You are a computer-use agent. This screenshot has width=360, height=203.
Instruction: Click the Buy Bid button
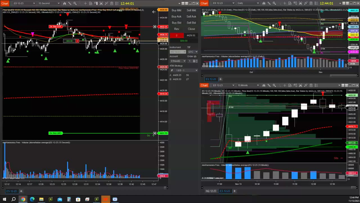(176, 23)
